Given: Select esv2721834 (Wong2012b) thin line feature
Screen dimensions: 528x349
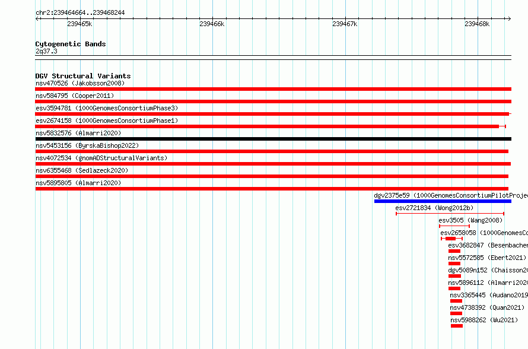Looking at the screenshot, I should tap(450, 214).
